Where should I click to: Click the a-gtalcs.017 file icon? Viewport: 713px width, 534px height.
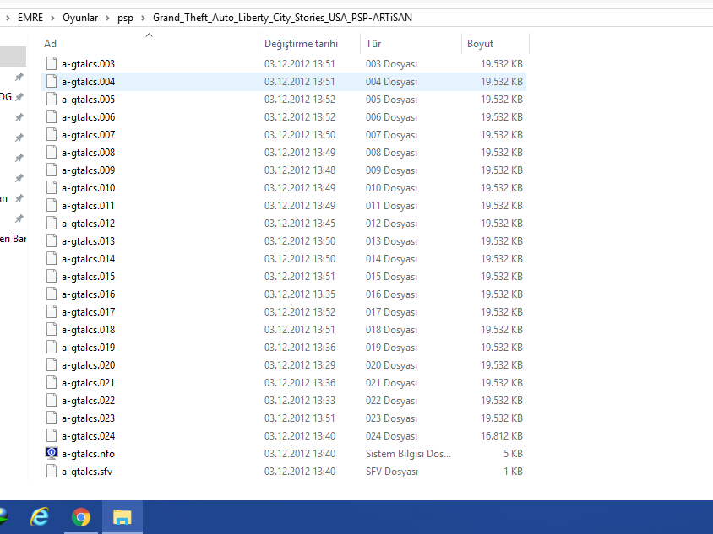[52, 312]
